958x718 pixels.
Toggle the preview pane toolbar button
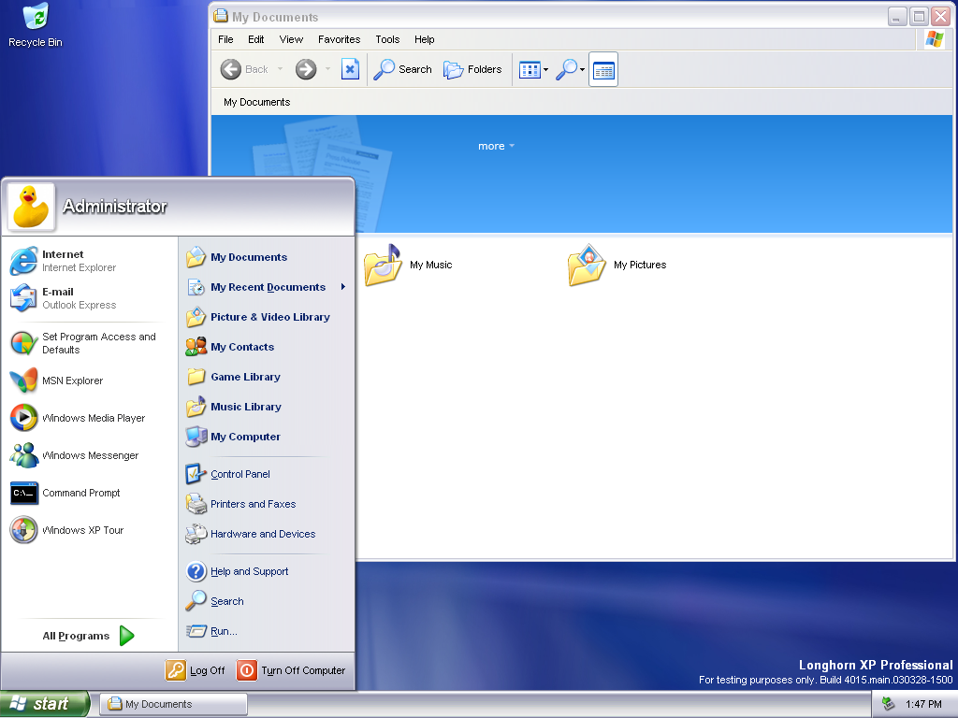pyautogui.click(x=603, y=69)
